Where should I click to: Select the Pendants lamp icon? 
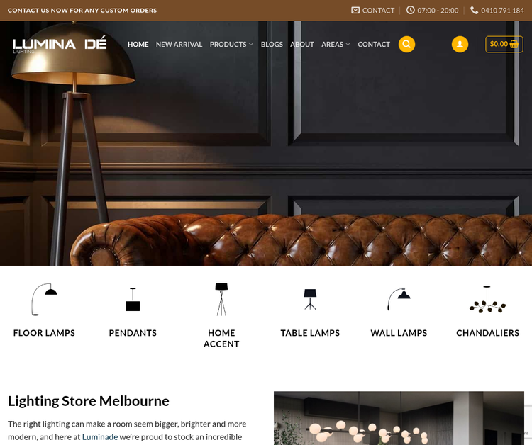[133, 299]
